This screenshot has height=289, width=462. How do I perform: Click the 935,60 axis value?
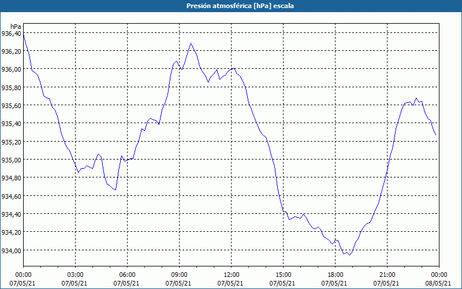(x=12, y=106)
